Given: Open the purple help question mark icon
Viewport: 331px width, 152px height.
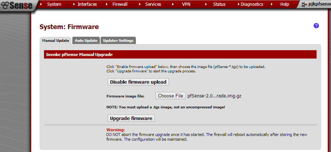Looking at the screenshot, I should coord(316,25).
